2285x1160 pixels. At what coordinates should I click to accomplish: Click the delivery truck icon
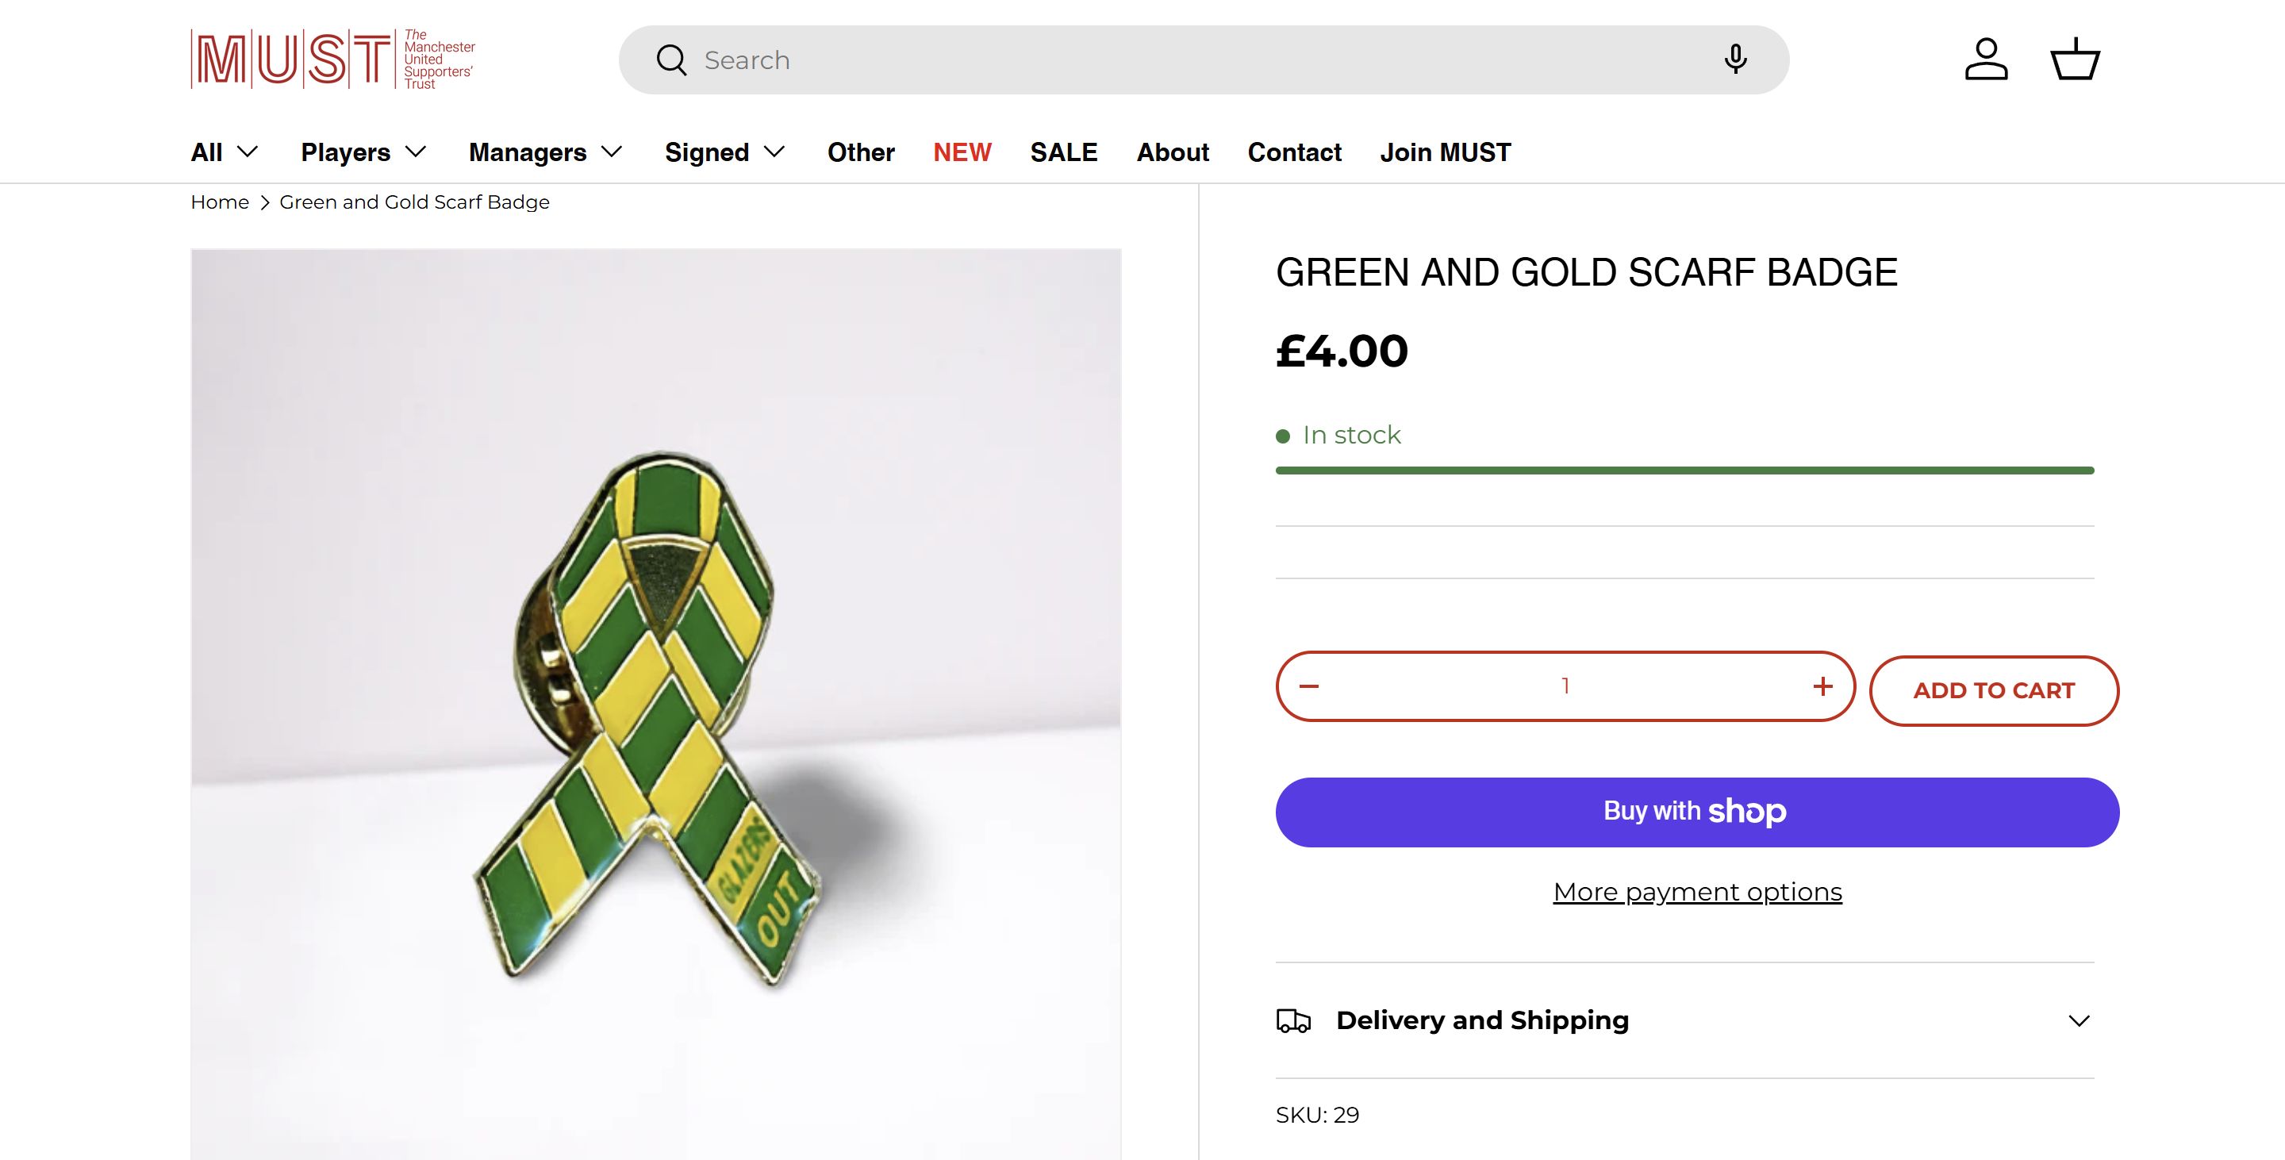(x=1293, y=1021)
